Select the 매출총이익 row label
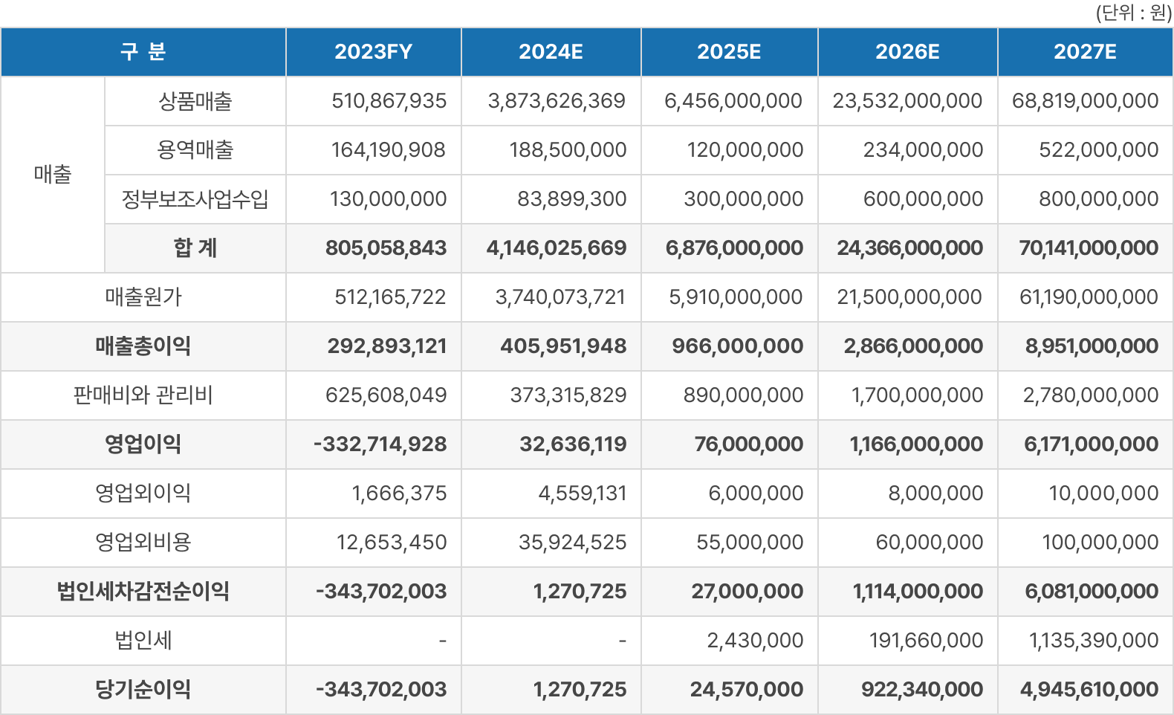This screenshot has width=1174, height=715. [143, 346]
